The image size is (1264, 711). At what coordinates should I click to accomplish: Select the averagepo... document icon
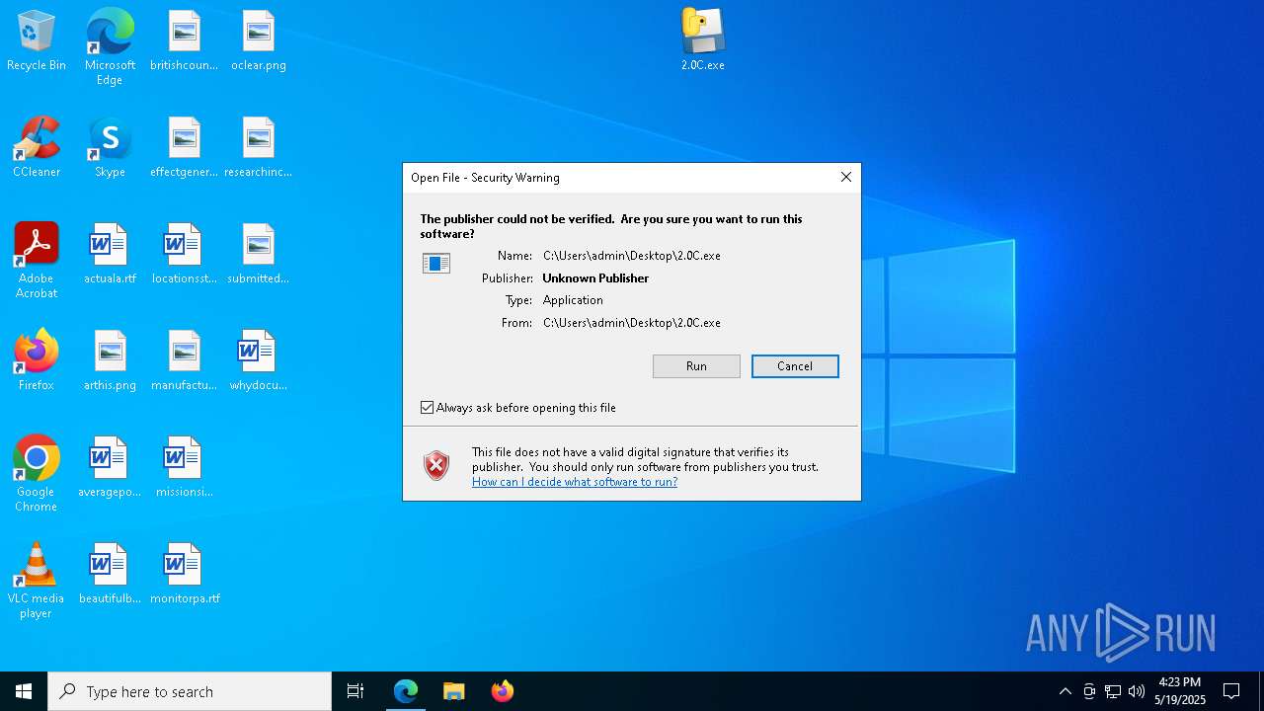coord(110,468)
